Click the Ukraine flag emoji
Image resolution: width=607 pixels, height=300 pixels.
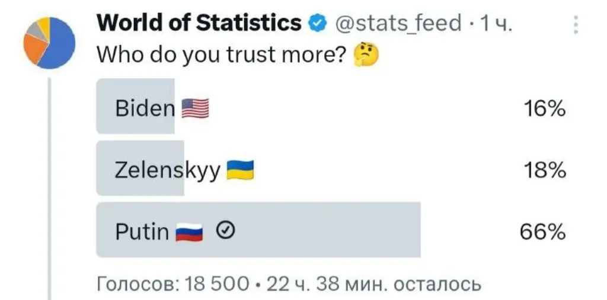240,170
